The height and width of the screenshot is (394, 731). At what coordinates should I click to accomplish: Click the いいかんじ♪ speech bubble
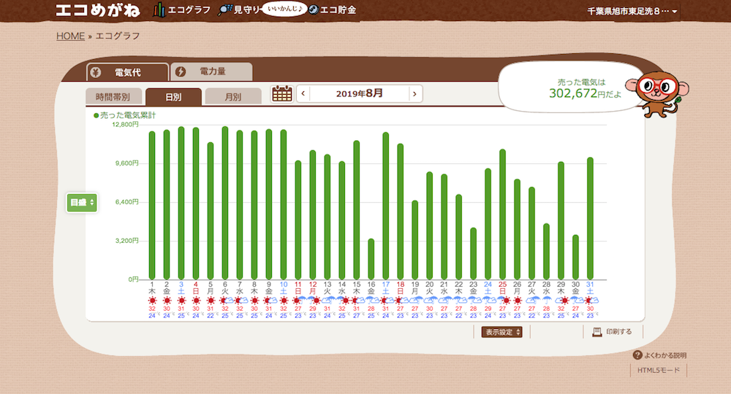[284, 9]
